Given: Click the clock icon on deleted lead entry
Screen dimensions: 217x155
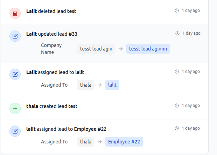Looking at the screenshot, I should (x=177, y=11).
